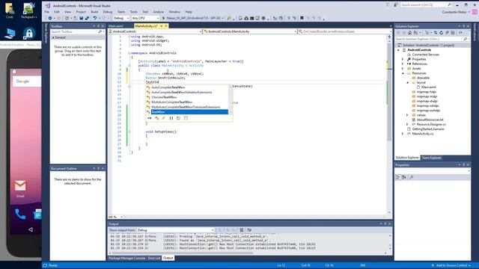Expand the Assets folder
The width and height of the screenshot is (479, 269).
tap(403, 69)
